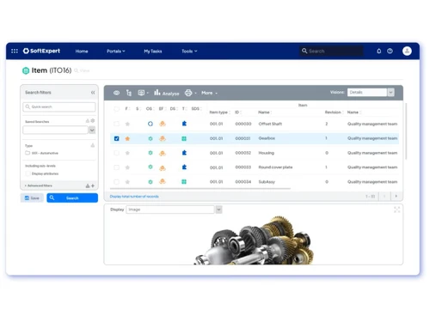This screenshot has height=322, width=430.
Task: Check the SubAssy row checkbox
Action: 116,182
